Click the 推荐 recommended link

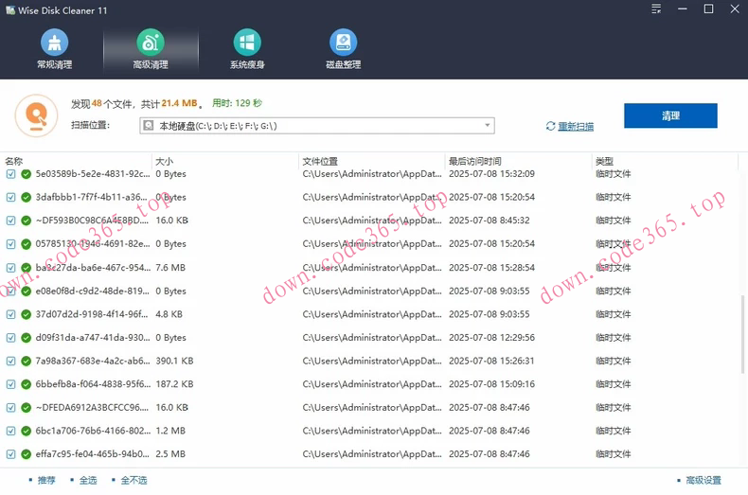point(46,480)
